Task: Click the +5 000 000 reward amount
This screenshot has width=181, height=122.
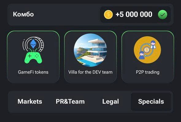Action: point(134,14)
